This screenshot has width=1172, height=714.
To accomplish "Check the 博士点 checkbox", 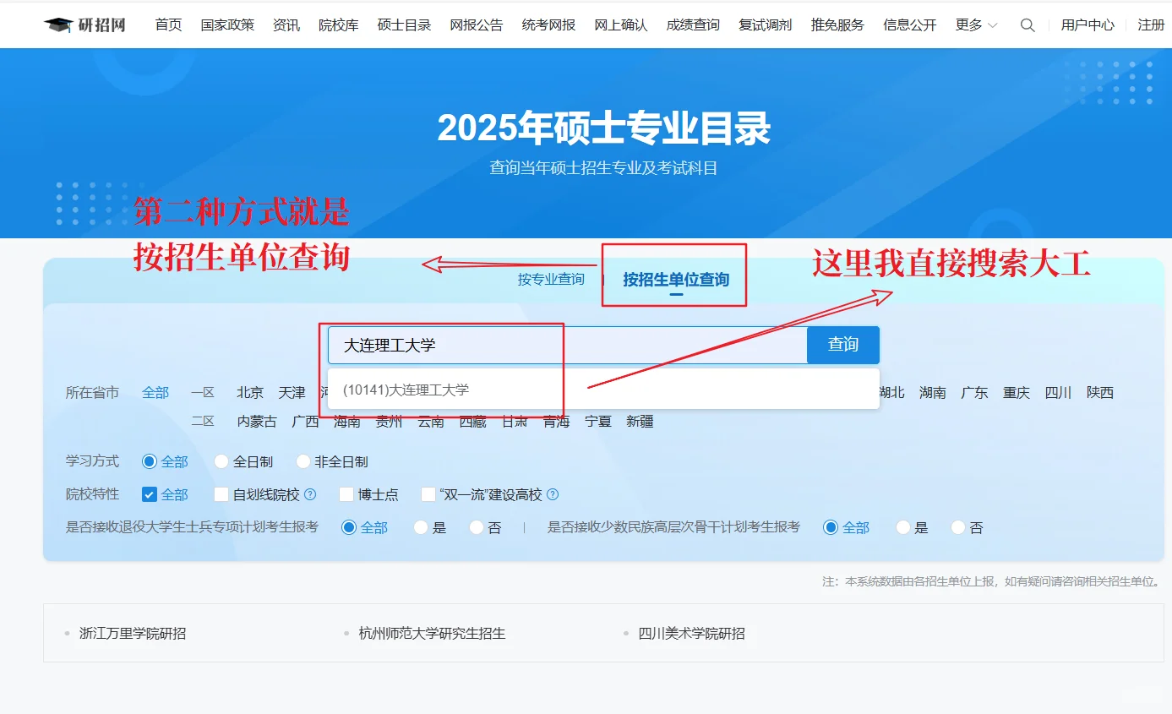I will click(x=345, y=494).
